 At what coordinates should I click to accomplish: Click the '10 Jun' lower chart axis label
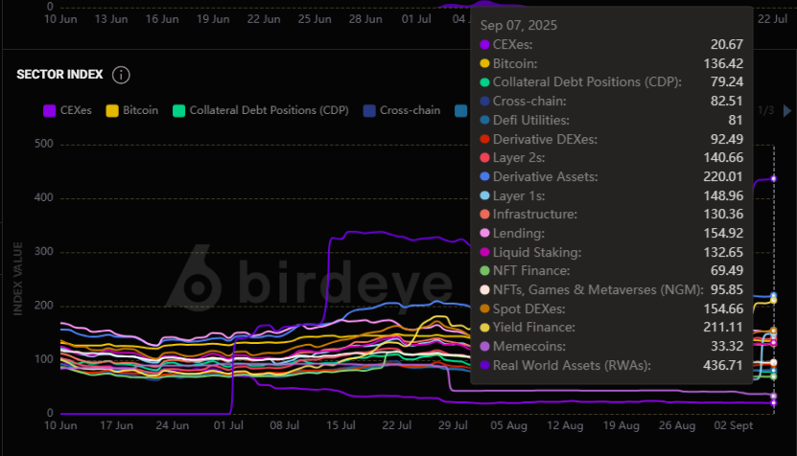coord(60,425)
